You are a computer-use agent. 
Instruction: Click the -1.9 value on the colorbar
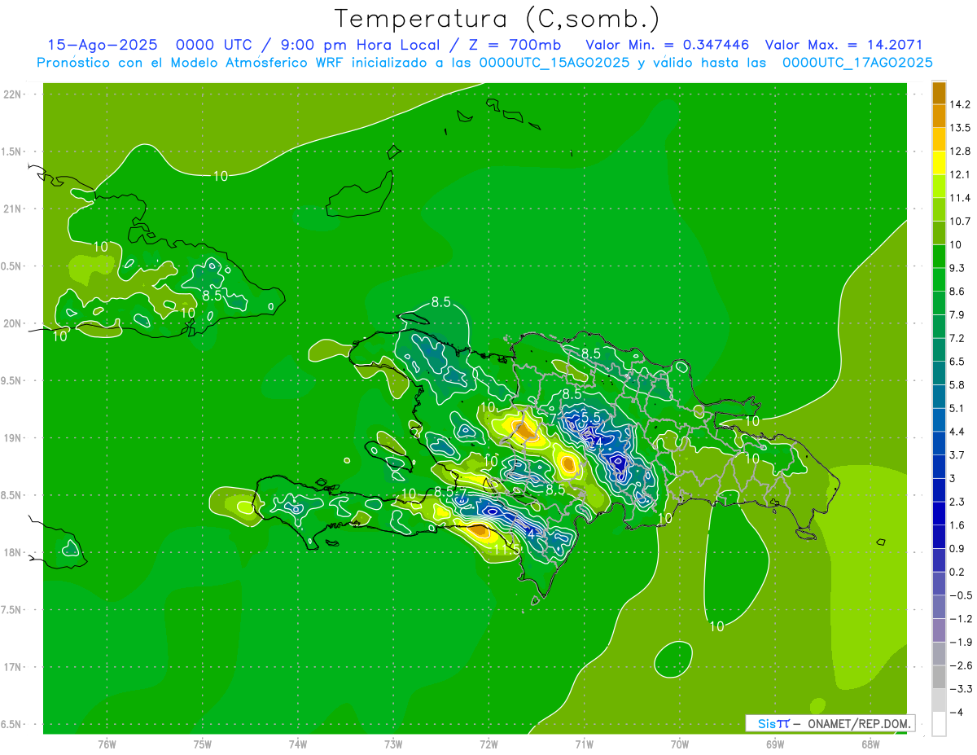960,642
